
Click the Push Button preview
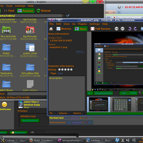30,120
